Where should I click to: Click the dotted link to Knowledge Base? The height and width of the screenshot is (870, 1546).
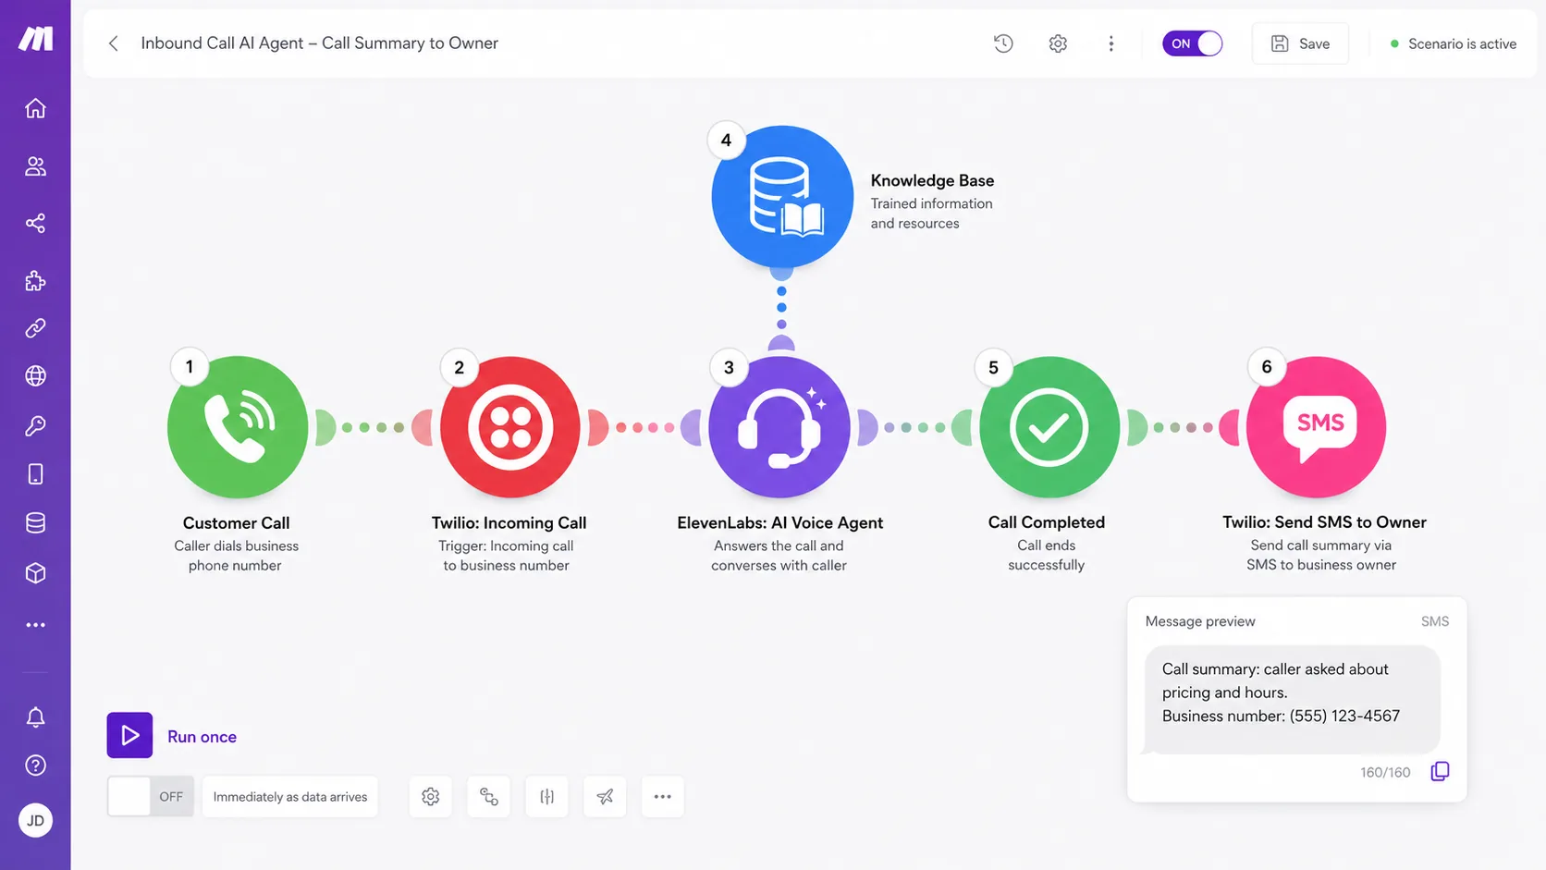781,308
